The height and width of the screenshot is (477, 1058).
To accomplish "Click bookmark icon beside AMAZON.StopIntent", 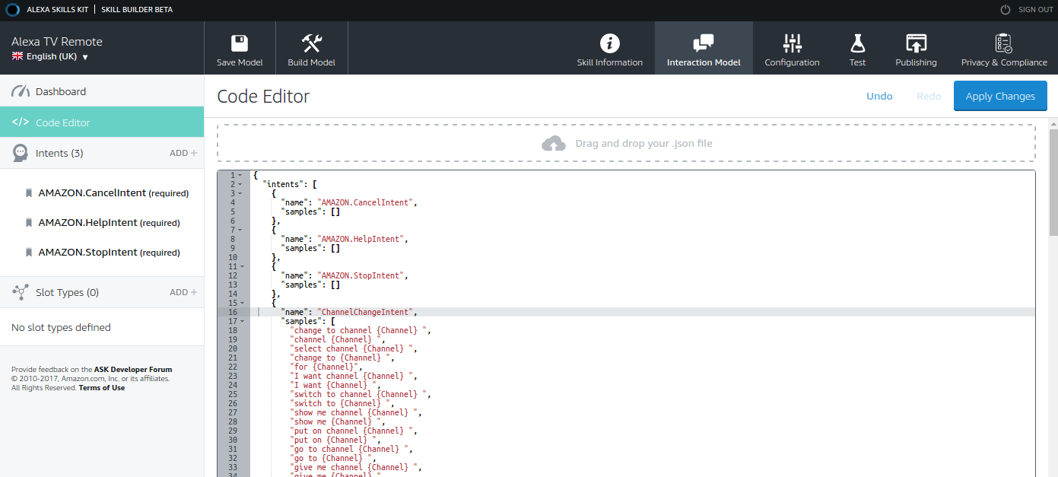I will [x=29, y=253].
